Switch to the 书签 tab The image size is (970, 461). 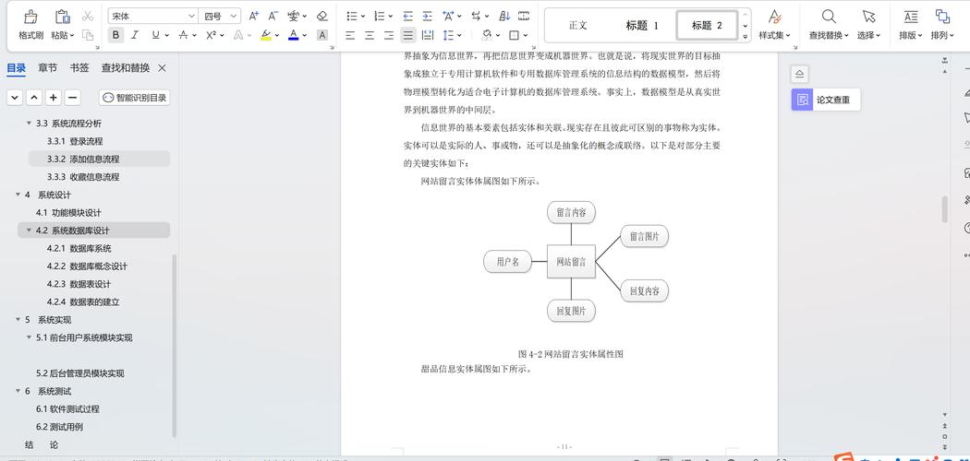pos(79,67)
